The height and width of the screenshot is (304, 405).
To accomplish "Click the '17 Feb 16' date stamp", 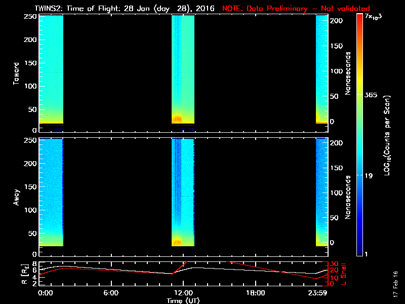I will [x=395, y=286].
